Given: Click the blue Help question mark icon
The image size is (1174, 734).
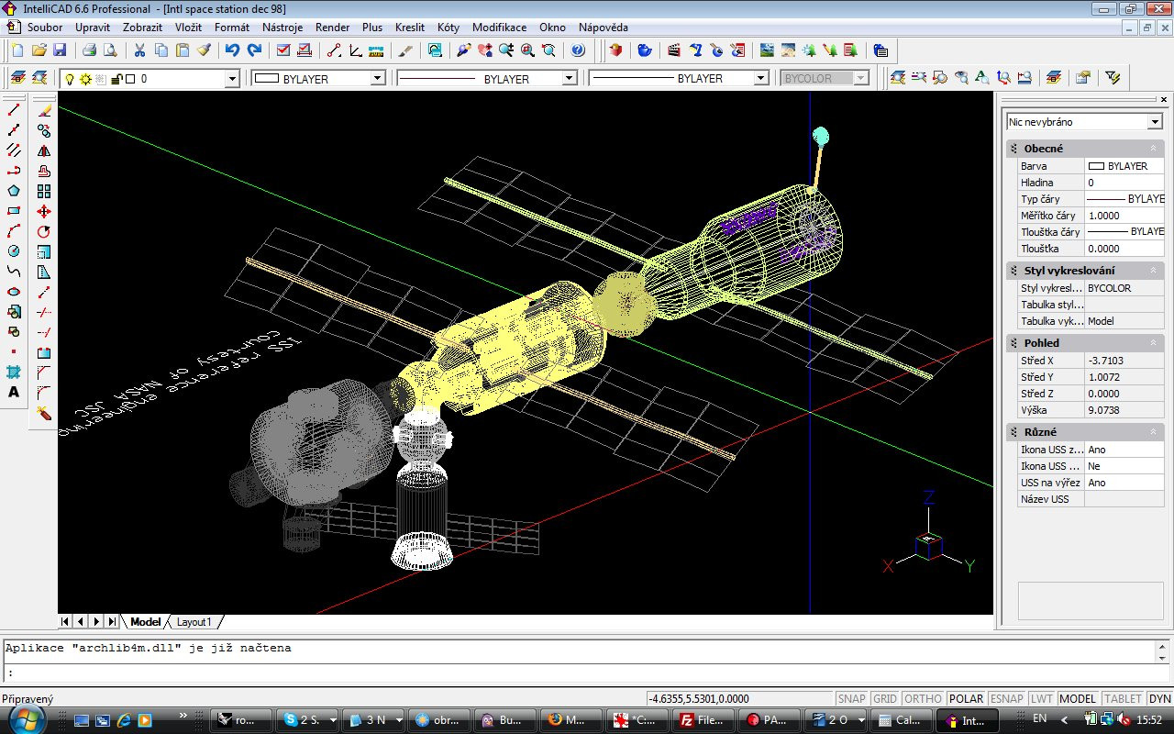Looking at the screenshot, I should coord(578,50).
